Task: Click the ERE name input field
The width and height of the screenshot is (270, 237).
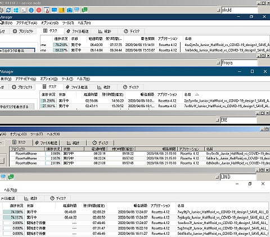Action: click(x=238, y=120)
